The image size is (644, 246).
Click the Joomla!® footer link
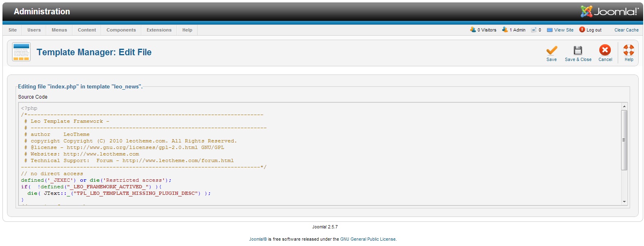258,239
